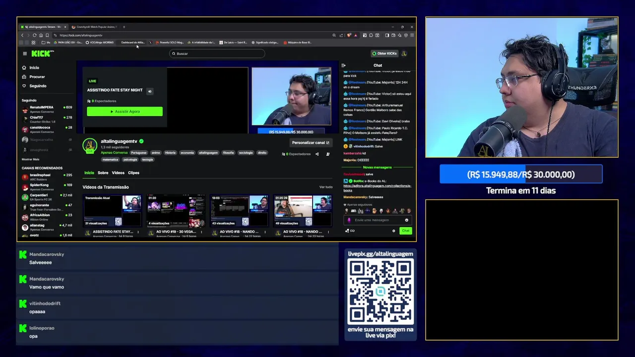Image resolution: width=635 pixels, height=357 pixels.
Task: Click the icon right of share
Action: point(327,154)
